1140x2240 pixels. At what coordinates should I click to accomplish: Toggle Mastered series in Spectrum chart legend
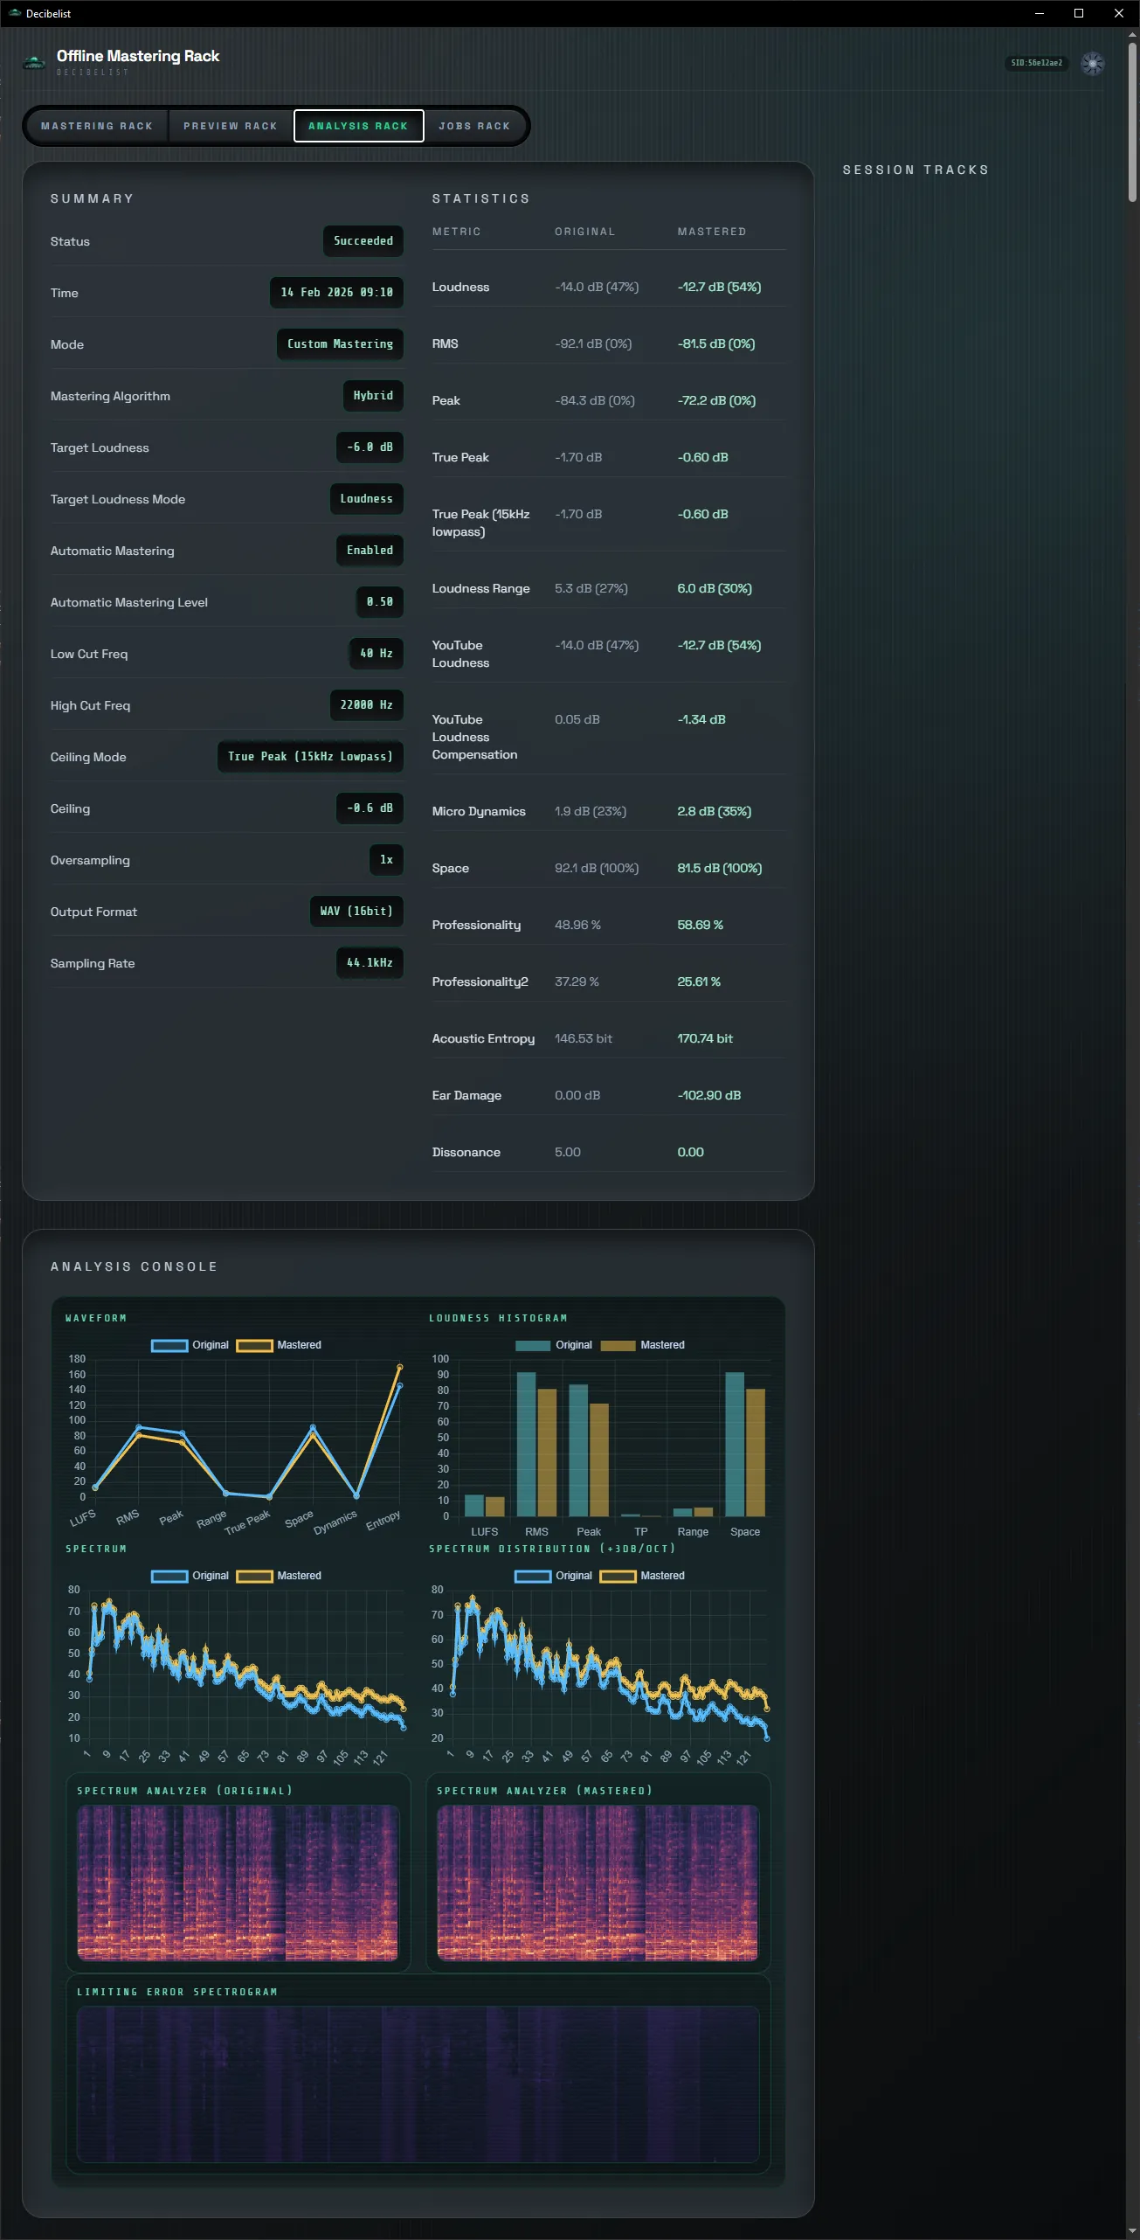[x=279, y=1576]
